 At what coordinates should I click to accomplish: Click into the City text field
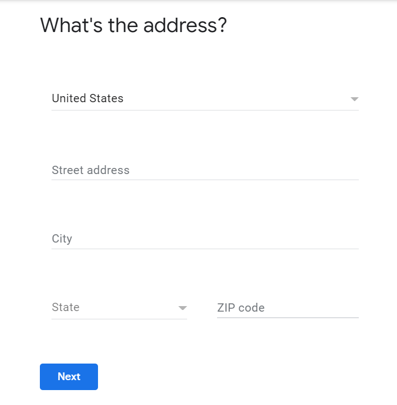point(205,239)
